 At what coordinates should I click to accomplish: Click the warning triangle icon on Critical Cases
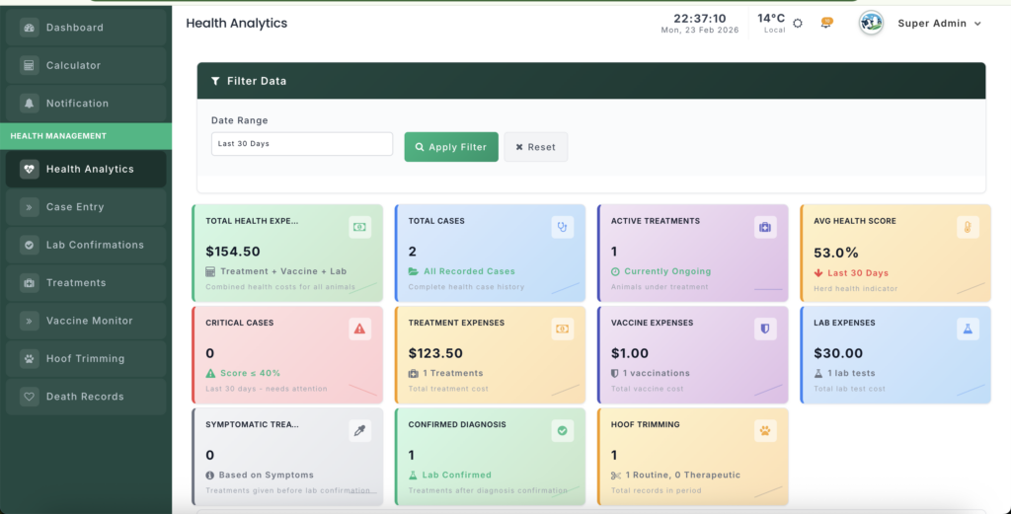pos(359,330)
